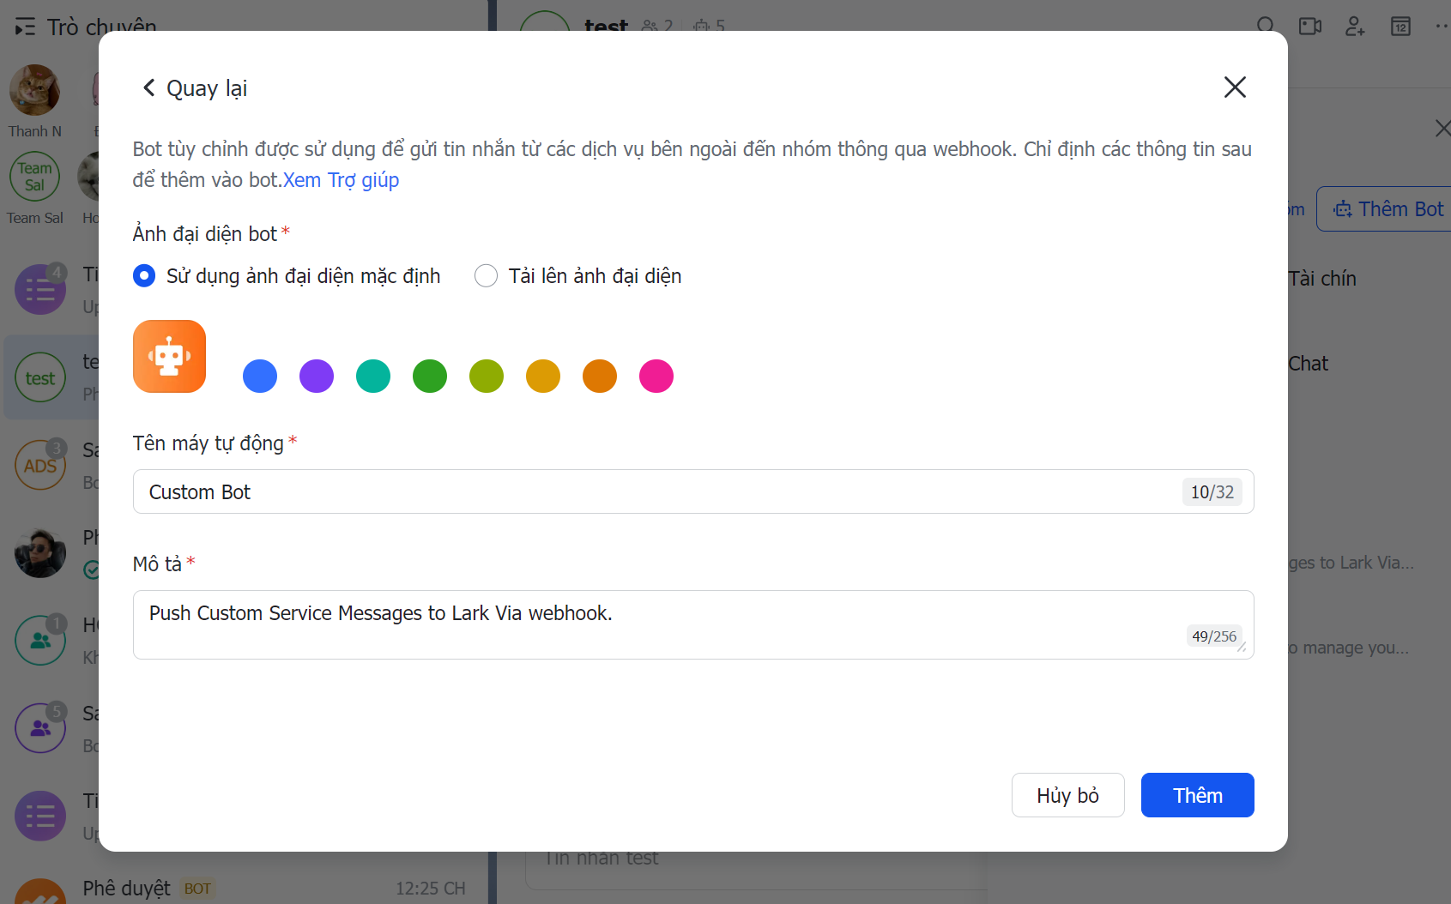Click the Thêm Bot button in side panel
This screenshot has width=1451, height=904.
point(1388,209)
